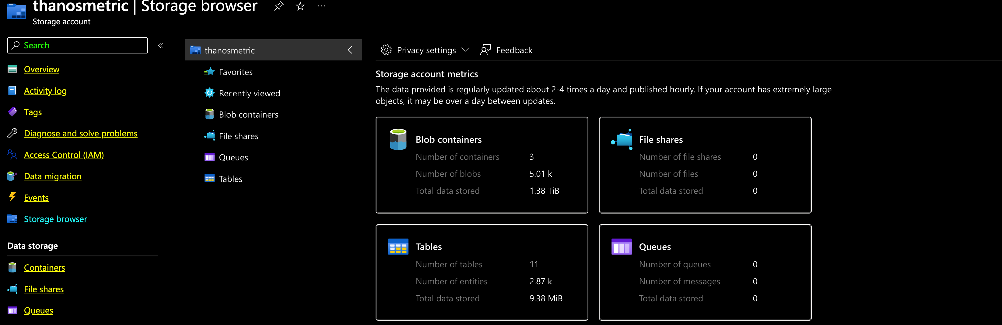Click the Blob containers tree icon
This screenshot has height=325, width=1002.
click(x=209, y=114)
